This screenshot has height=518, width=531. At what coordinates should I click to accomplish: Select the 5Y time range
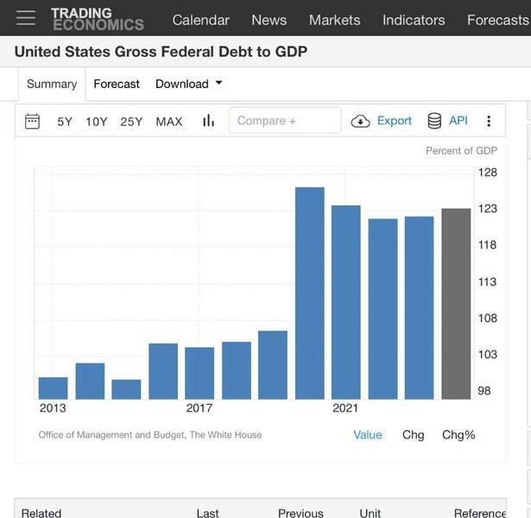click(65, 122)
